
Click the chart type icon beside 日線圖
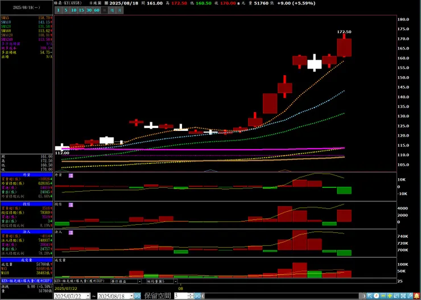click(106, 3)
